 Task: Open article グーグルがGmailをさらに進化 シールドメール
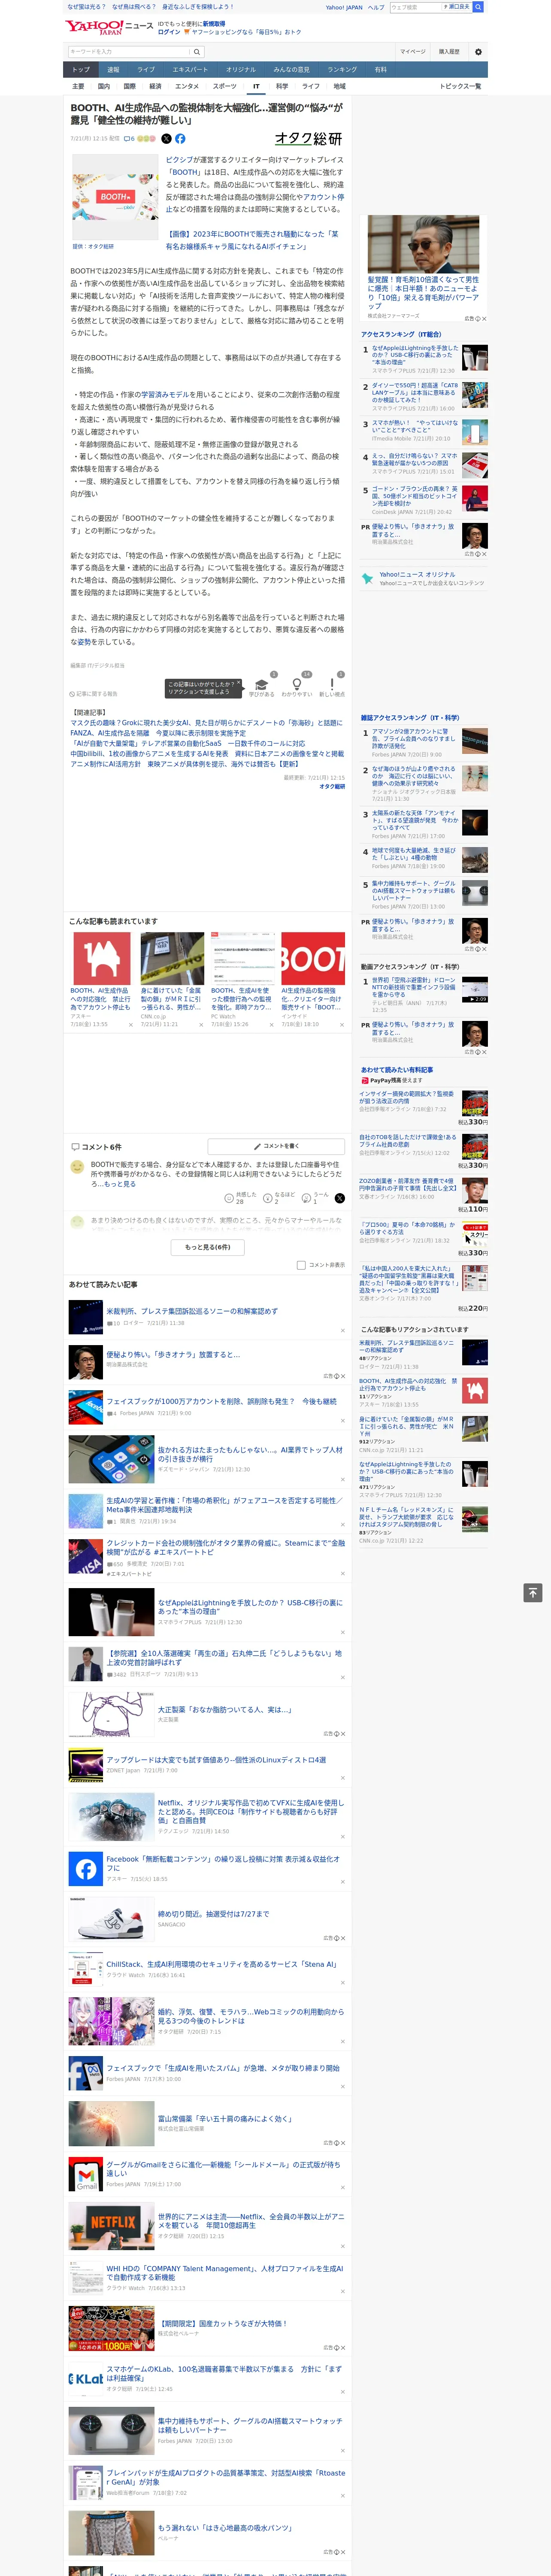tap(223, 2170)
